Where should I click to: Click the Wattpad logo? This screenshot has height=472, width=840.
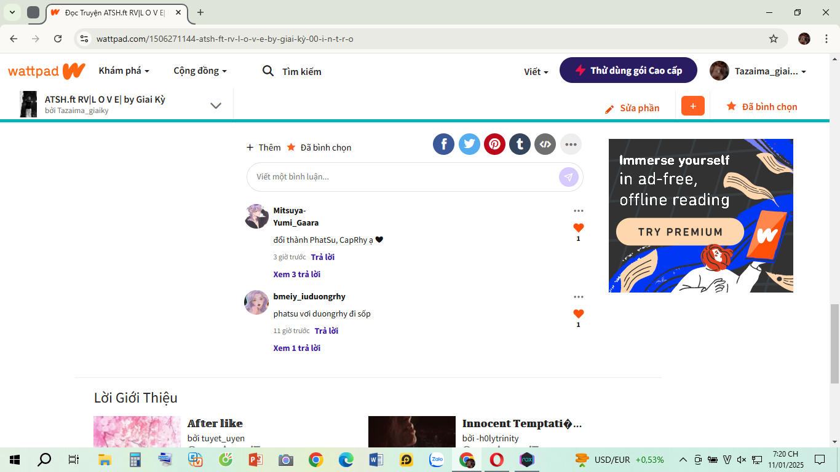47,71
